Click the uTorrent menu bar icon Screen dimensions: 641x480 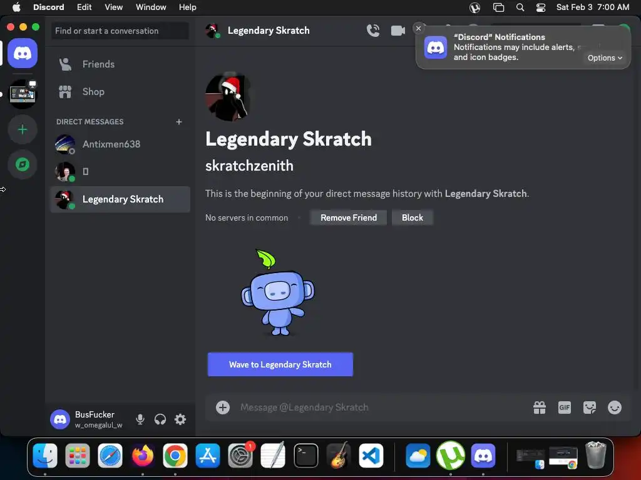click(474, 7)
